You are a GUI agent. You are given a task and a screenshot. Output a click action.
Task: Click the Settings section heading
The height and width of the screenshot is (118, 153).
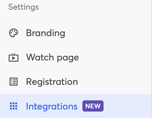coord(24,7)
